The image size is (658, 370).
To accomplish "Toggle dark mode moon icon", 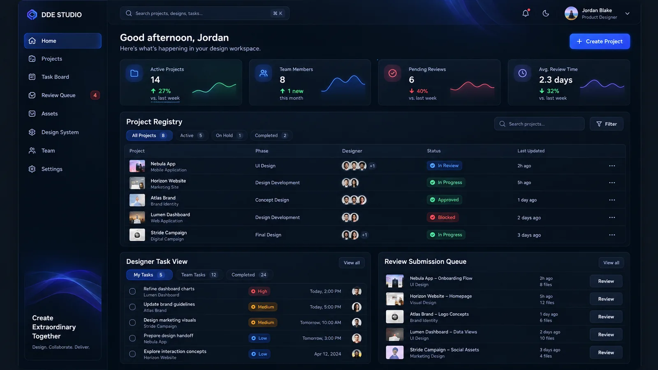I will pos(546,13).
